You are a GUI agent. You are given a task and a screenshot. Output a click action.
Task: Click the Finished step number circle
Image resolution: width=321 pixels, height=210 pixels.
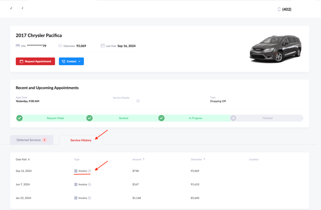pos(233,118)
